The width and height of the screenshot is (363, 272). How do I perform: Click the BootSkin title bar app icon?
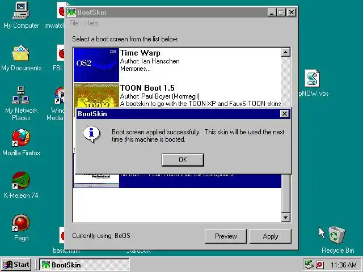pos(71,12)
